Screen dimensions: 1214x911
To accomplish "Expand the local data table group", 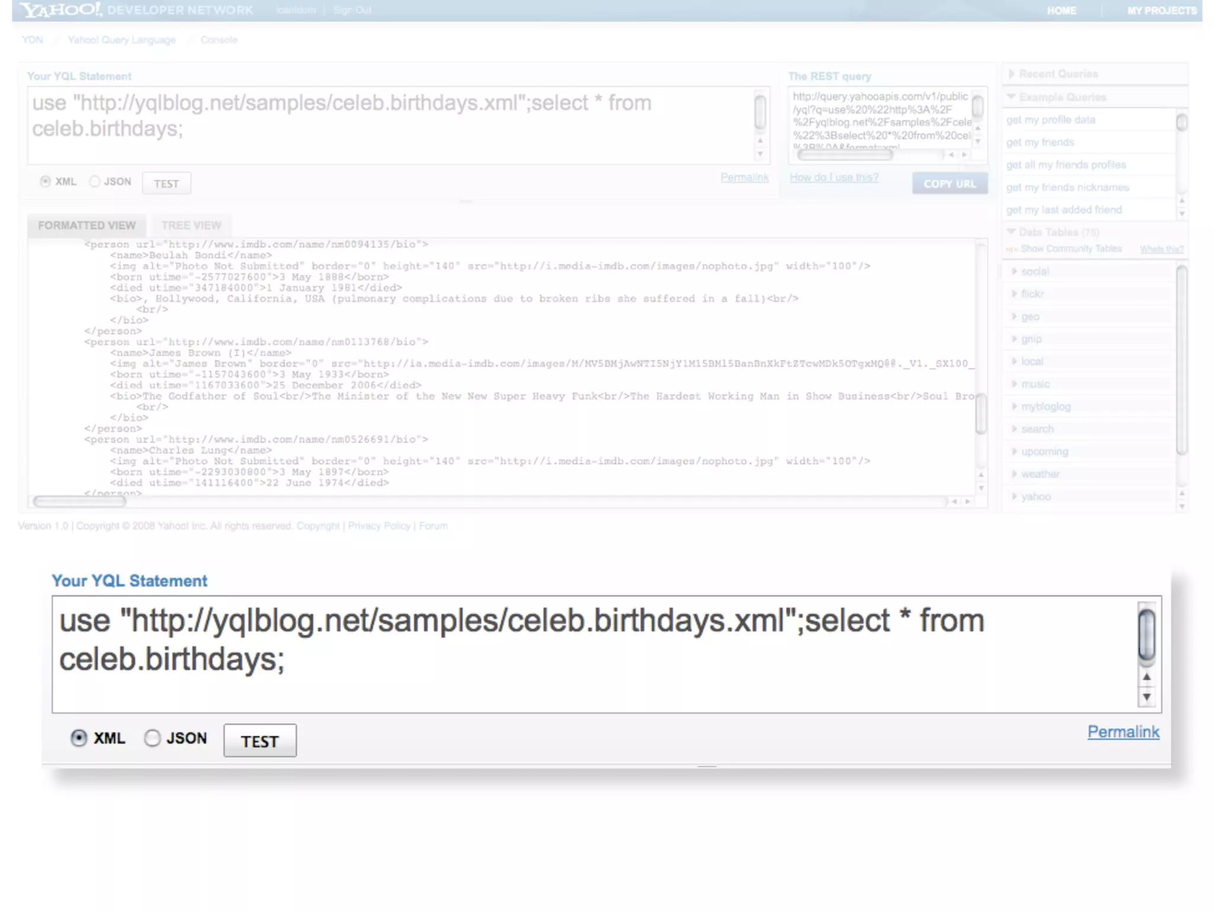I will pos(1027,361).
